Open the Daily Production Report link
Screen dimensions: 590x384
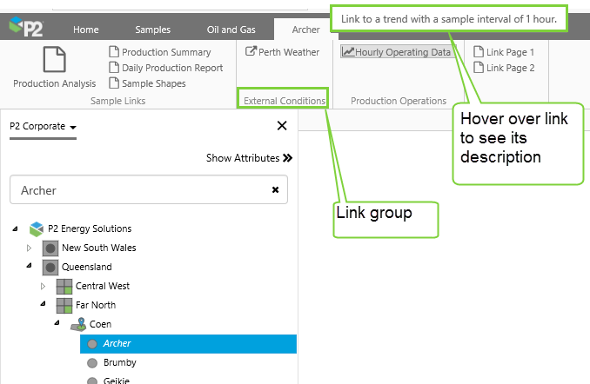tap(171, 68)
